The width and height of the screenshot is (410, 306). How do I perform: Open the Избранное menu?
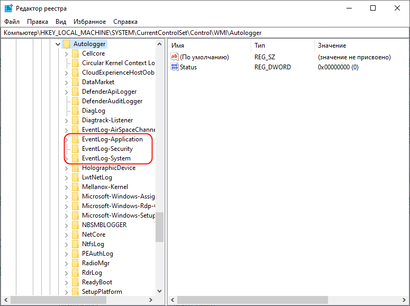coord(90,22)
